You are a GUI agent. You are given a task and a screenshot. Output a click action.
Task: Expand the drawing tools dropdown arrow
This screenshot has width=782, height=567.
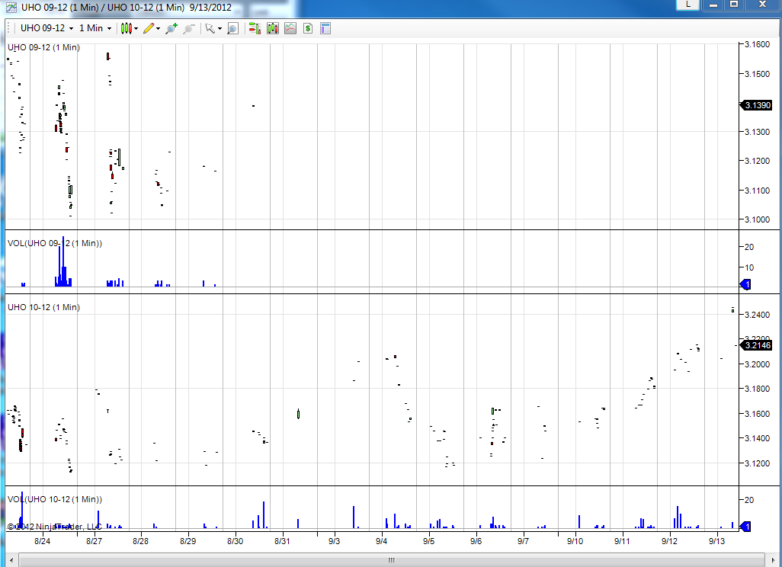coord(158,28)
